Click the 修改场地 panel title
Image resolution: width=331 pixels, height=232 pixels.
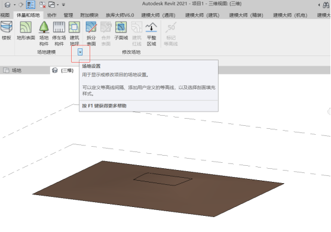(x=131, y=52)
